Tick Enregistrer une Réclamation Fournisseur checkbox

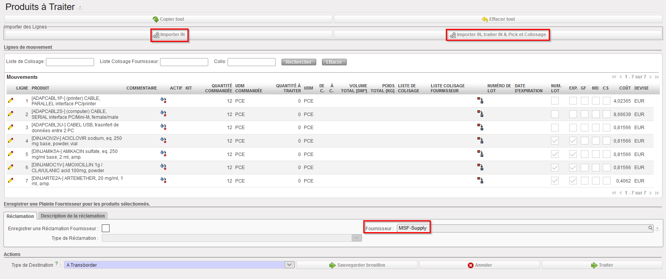[x=106, y=228]
